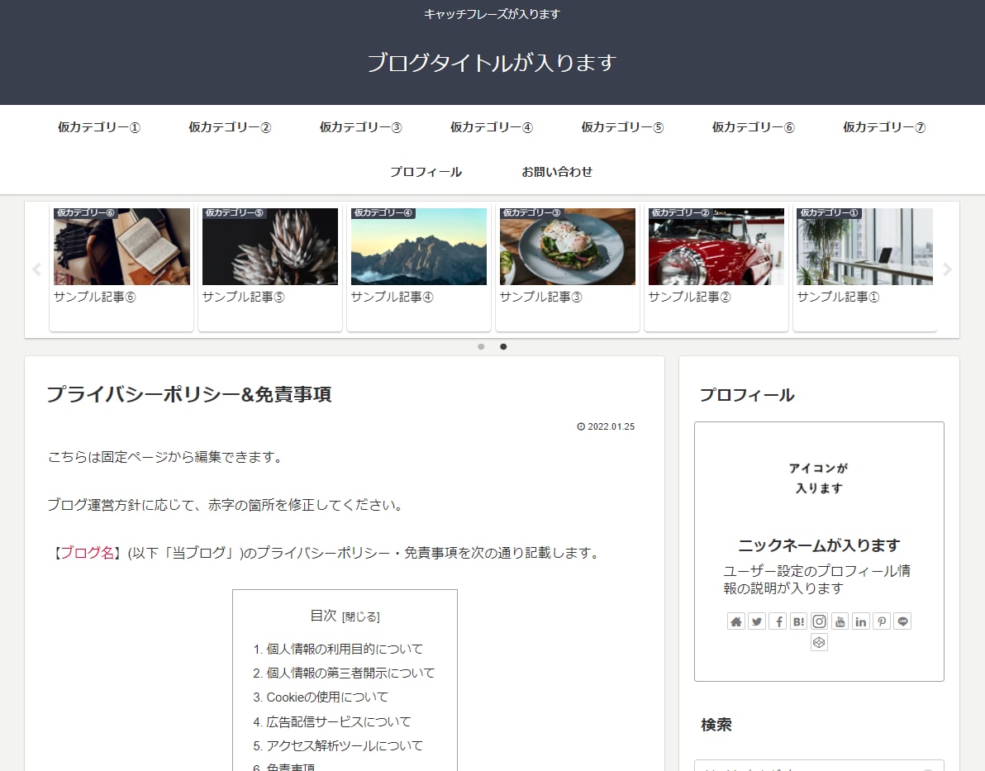Jump to 個人情報の利用目的について section

tap(345, 649)
